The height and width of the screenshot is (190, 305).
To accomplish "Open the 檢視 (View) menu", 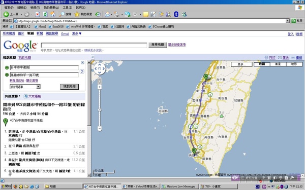I will tap(35, 8).
